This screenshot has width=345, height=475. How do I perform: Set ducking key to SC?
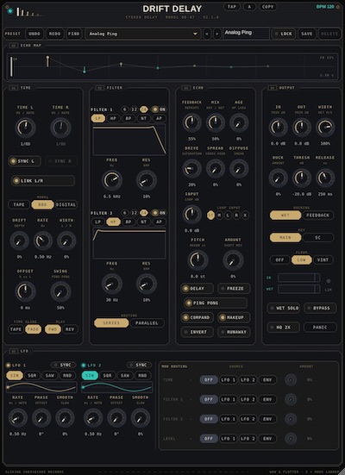[x=317, y=238]
